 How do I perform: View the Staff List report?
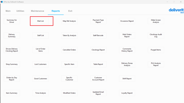[40, 36]
